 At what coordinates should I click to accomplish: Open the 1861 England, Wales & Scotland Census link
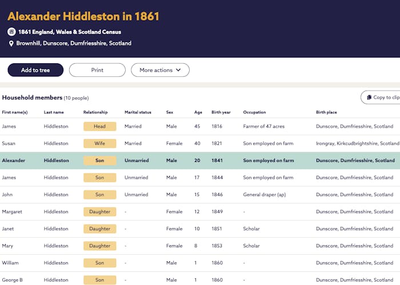coord(70,32)
